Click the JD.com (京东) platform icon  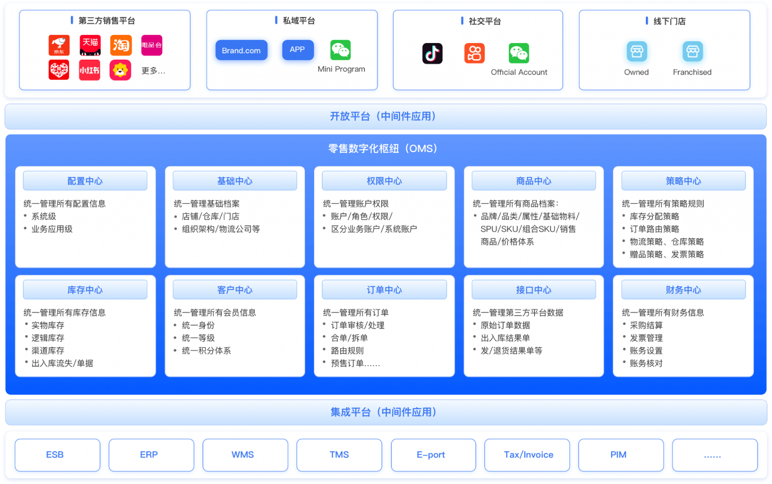(x=59, y=45)
